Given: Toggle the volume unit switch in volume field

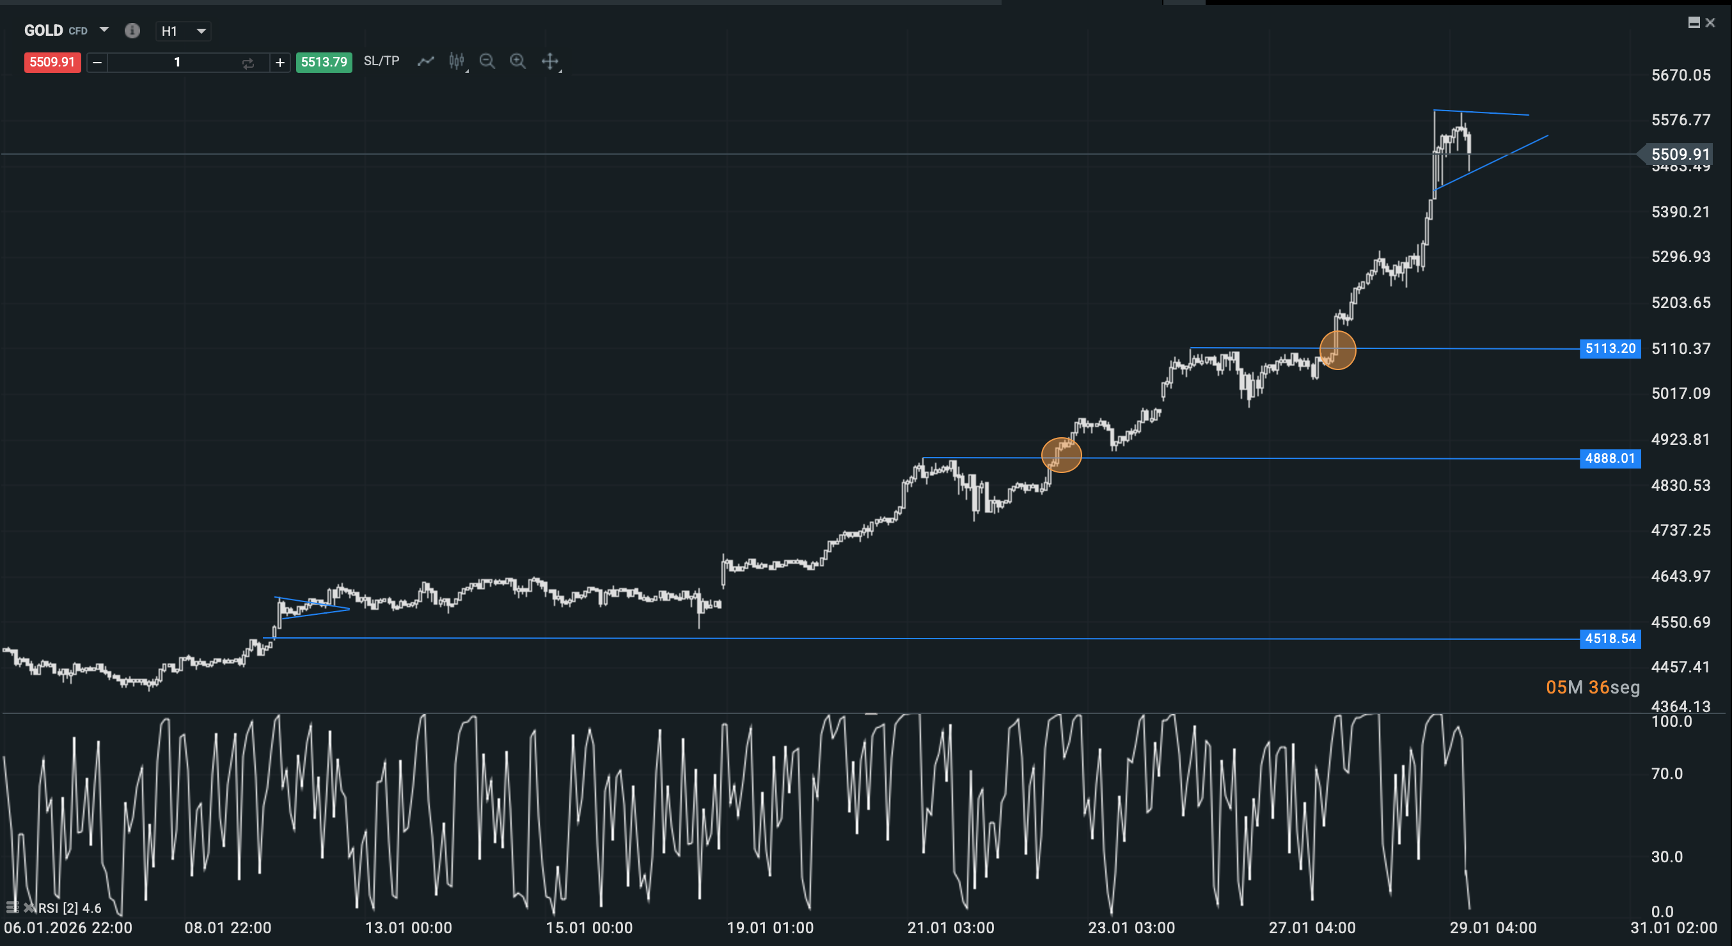Looking at the screenshot, I should click(x=248, y=63).
